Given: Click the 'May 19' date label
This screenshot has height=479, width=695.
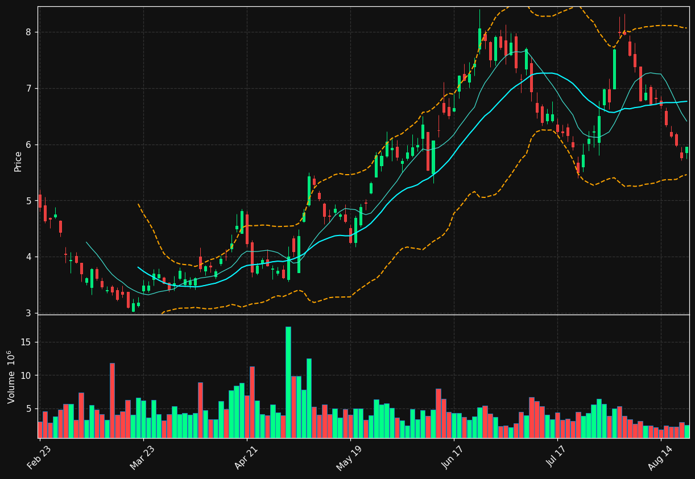Looking at the screenshot, I should pyautogui.click(x=349, y=457).
